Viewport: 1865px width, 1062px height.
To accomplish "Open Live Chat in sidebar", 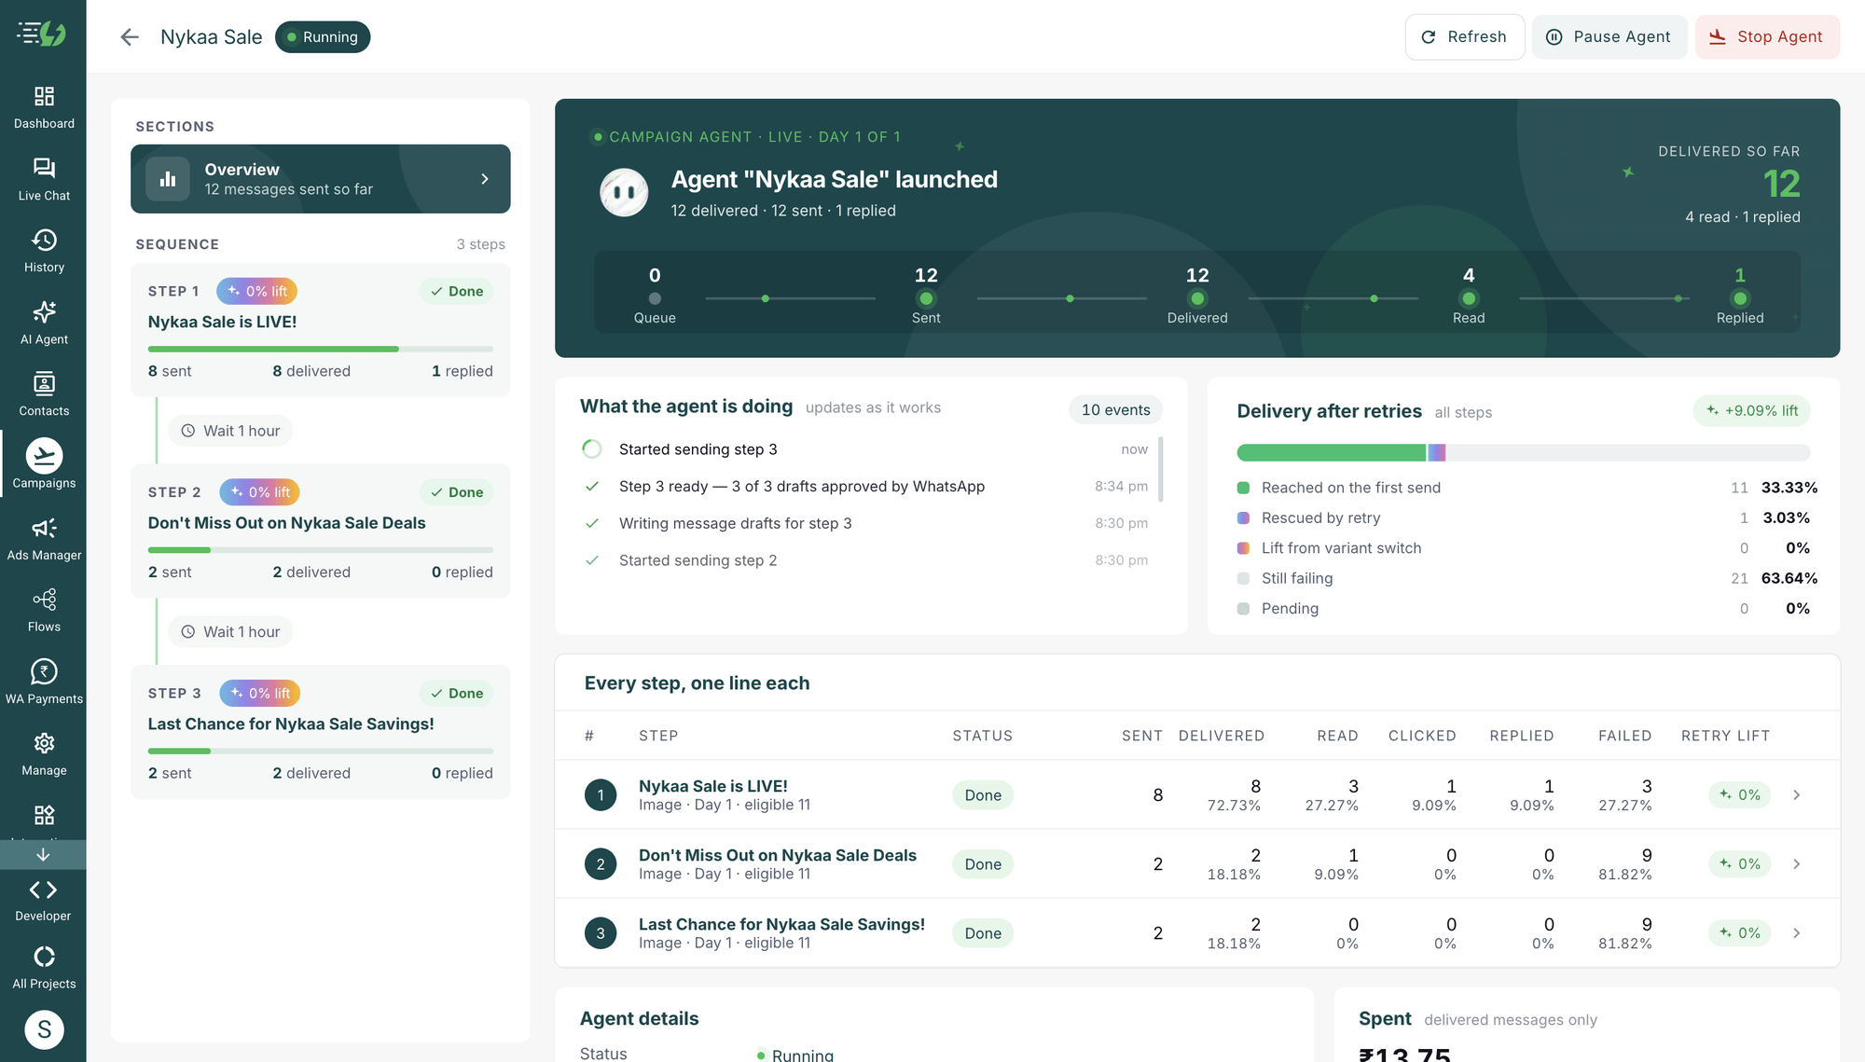I will coord(44,179).
